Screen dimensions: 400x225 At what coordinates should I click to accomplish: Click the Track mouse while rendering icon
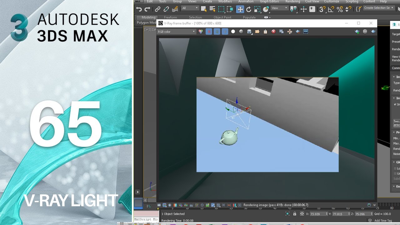[290, 32]
